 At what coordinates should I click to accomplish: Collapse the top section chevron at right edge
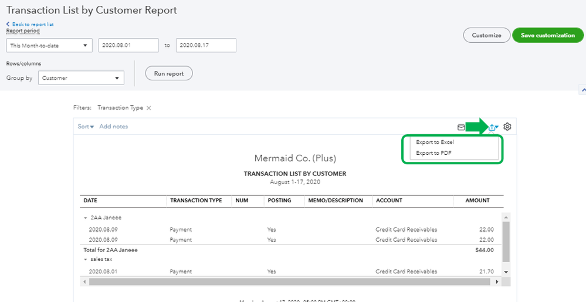point(582,90)
